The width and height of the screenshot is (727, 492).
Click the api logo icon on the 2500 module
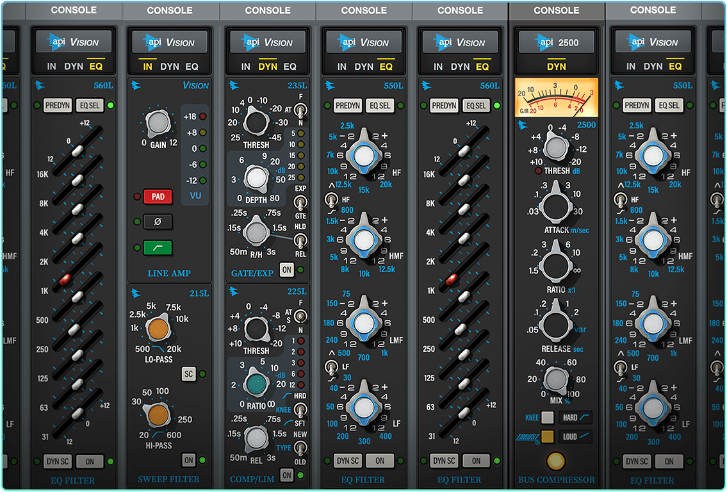[523, 125]
